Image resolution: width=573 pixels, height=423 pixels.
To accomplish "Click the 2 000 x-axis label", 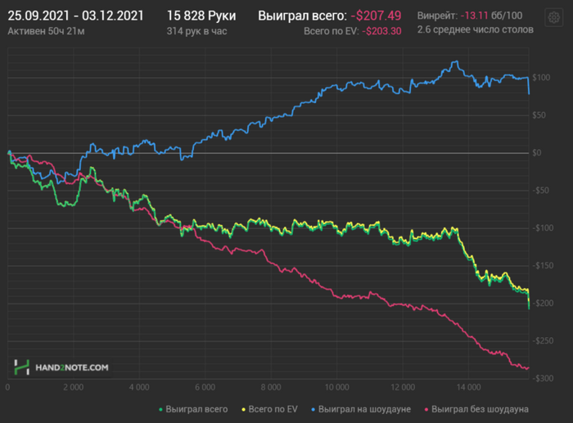I will click(73, 387).
